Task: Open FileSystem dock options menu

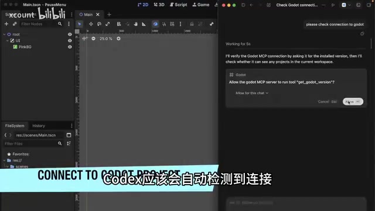Action: point(71,126)
